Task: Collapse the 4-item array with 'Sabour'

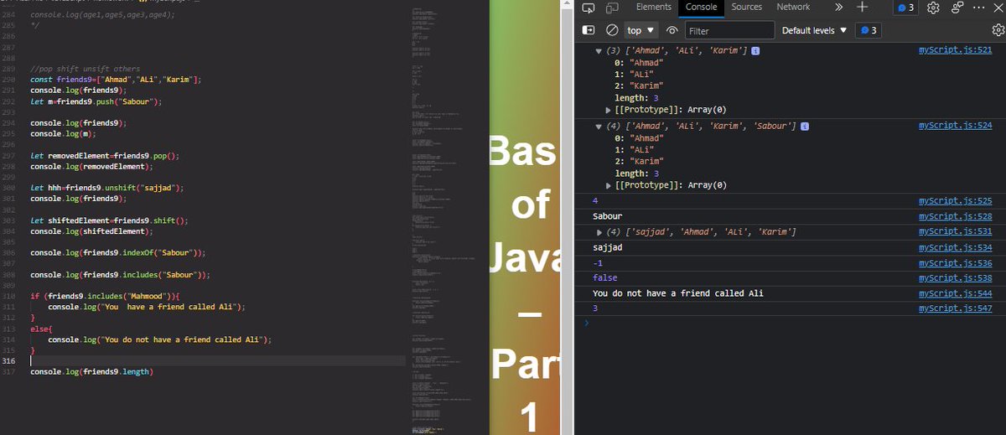Action: [x=599, y=126]
